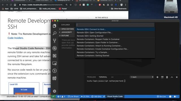Open Apps in Chrome bookmarks bar
The image size is (181, 101).
[5, 9]
